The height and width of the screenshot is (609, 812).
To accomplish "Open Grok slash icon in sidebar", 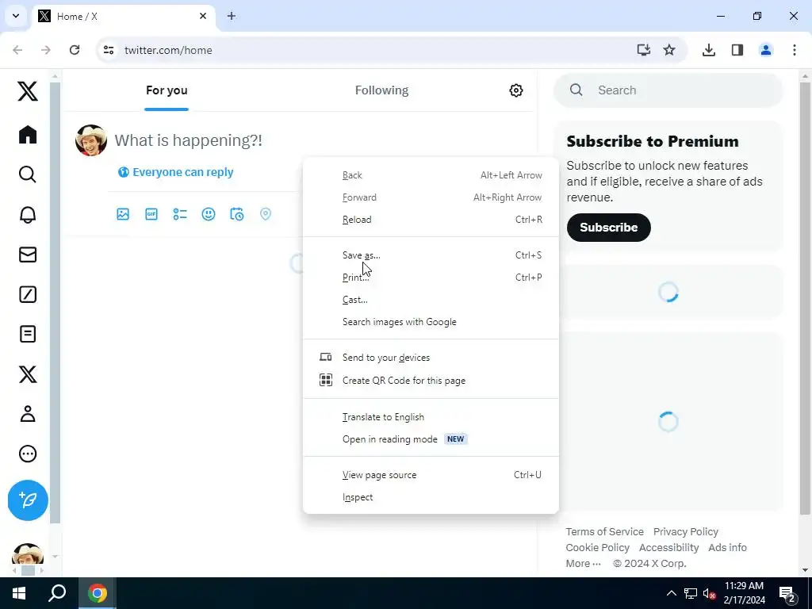I will pyautogui.click(x=28, y=294).
